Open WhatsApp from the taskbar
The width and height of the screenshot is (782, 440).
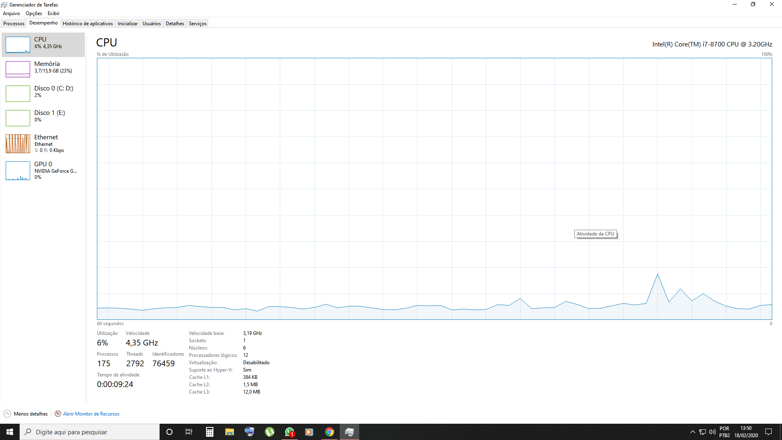tap(289, 432)
